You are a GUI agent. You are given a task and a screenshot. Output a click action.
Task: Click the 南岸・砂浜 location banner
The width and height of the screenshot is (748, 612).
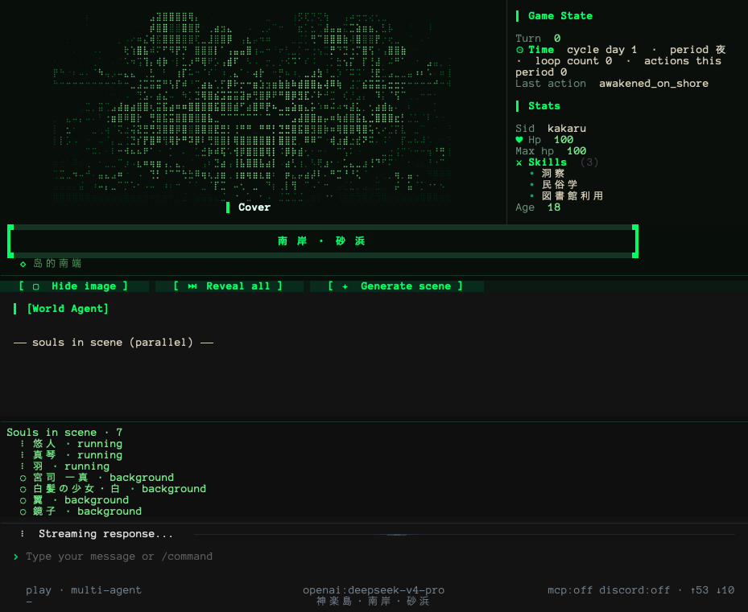pyautogui.click(x=322, y=240)
